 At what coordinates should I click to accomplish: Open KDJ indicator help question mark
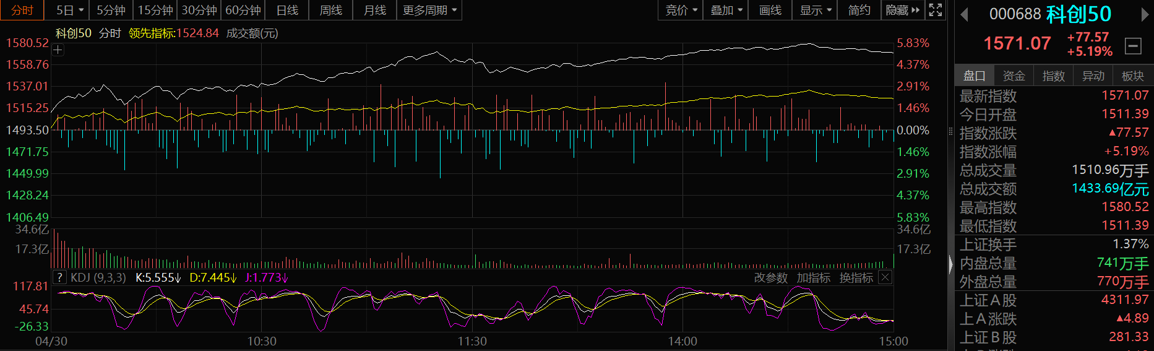60,277
